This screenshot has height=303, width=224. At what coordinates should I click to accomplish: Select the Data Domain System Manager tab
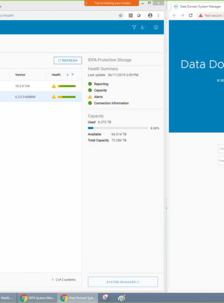197,7
